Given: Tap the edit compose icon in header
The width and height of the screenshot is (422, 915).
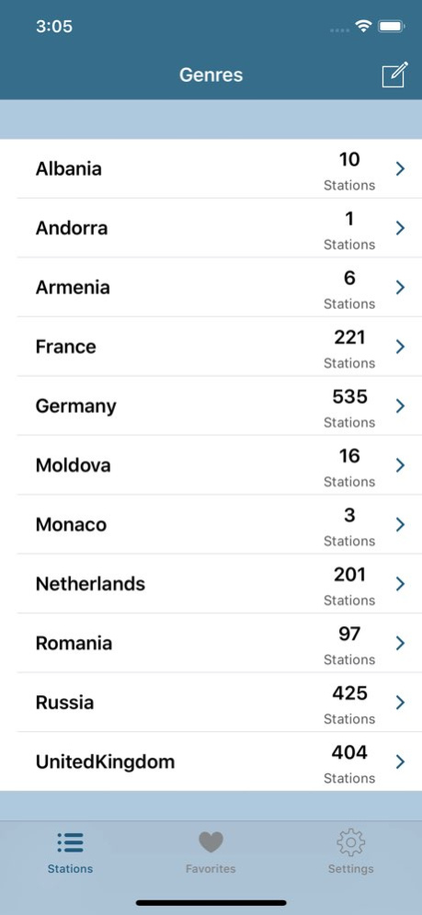Looking at the screenshot, I should pos(394,74).
